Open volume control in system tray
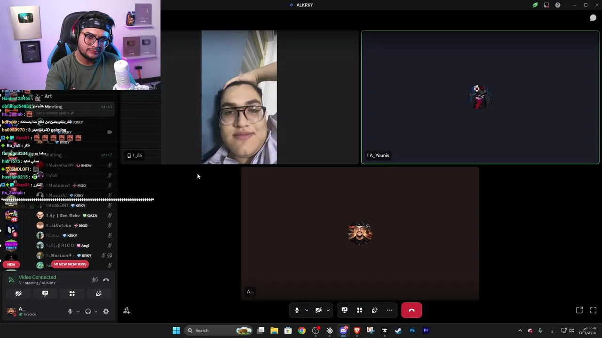The image size is (602, 338). 571,330
